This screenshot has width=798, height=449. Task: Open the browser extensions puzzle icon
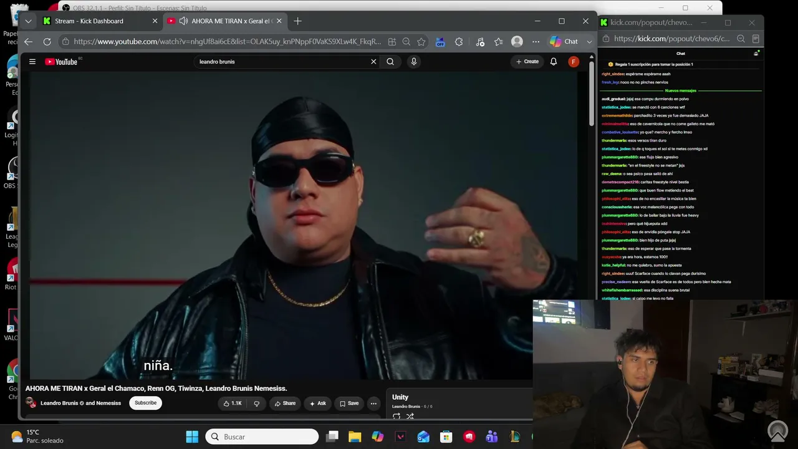(459, 42)
